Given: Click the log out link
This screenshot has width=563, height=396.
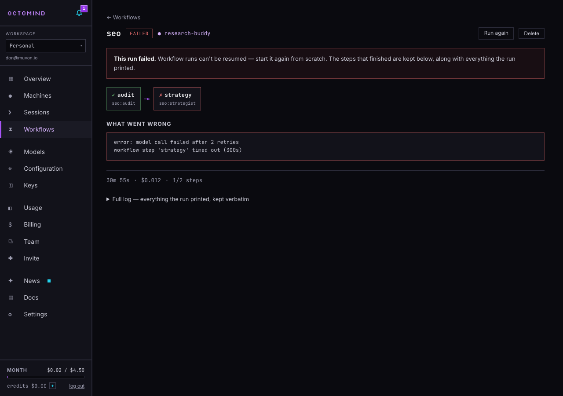Looking at the screenshot, I should pos(77,386).
